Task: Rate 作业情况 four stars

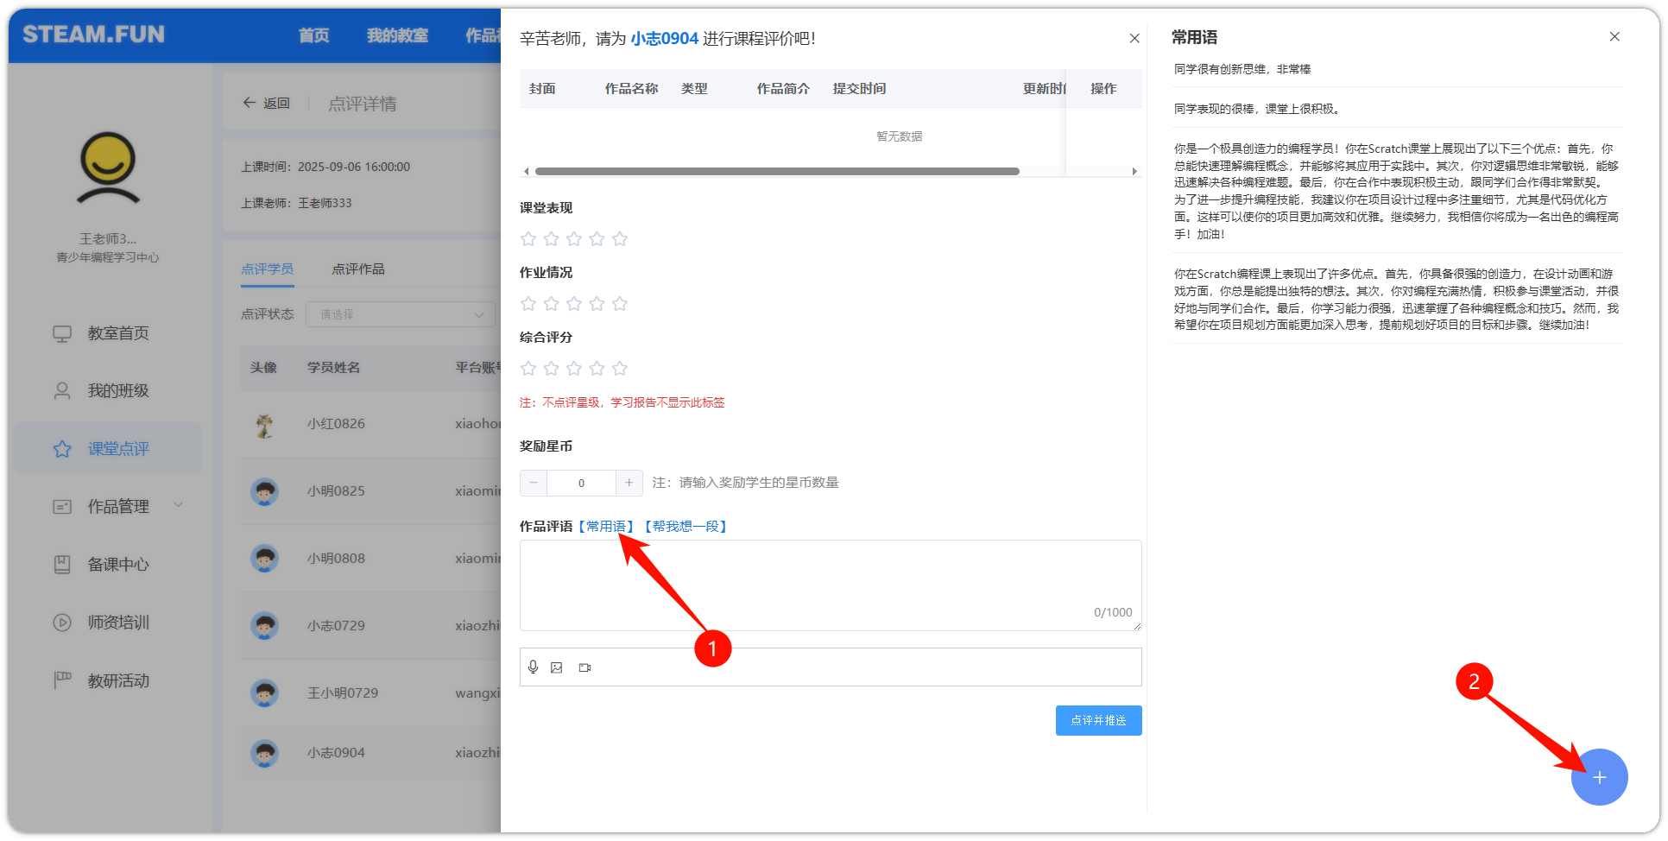Action: [597, 304]
